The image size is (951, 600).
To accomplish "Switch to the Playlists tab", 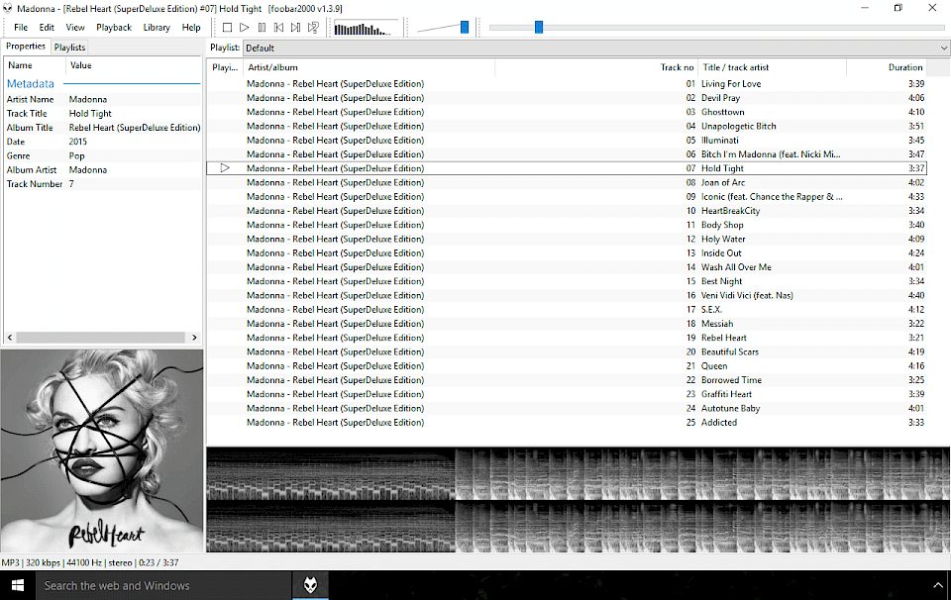I will (69, 48).
